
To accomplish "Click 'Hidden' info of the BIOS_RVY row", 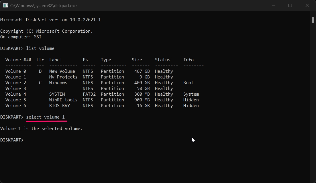I will [x=191, y=106].
